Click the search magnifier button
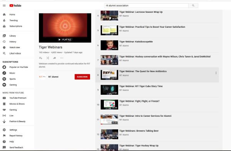The image size is (231, 151). (193, 6)
